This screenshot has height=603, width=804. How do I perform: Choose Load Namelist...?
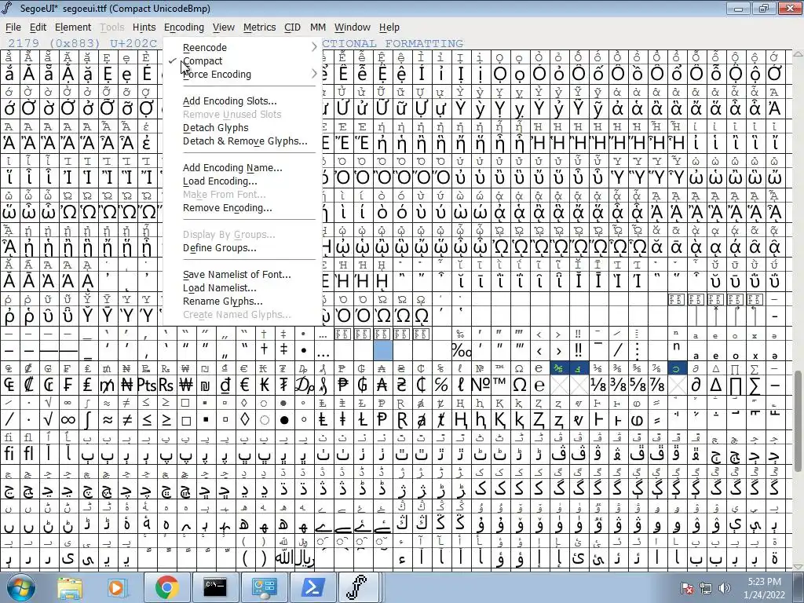point(220,287)
